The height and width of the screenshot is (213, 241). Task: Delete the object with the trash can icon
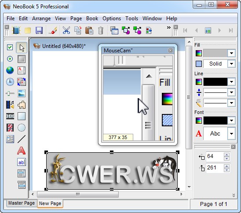(101, 30)
